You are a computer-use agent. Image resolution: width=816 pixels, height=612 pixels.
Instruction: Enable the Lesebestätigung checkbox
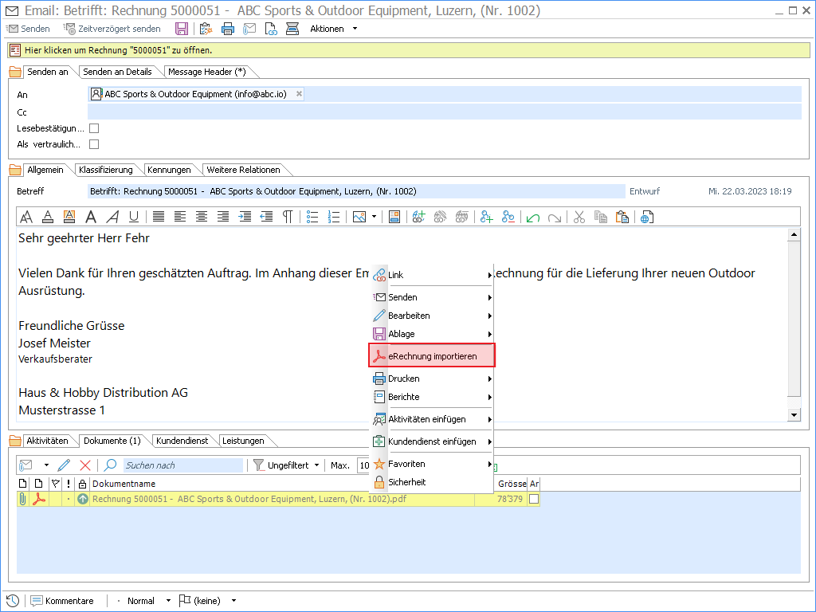[94, 128]
